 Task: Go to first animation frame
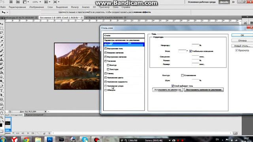17,133
